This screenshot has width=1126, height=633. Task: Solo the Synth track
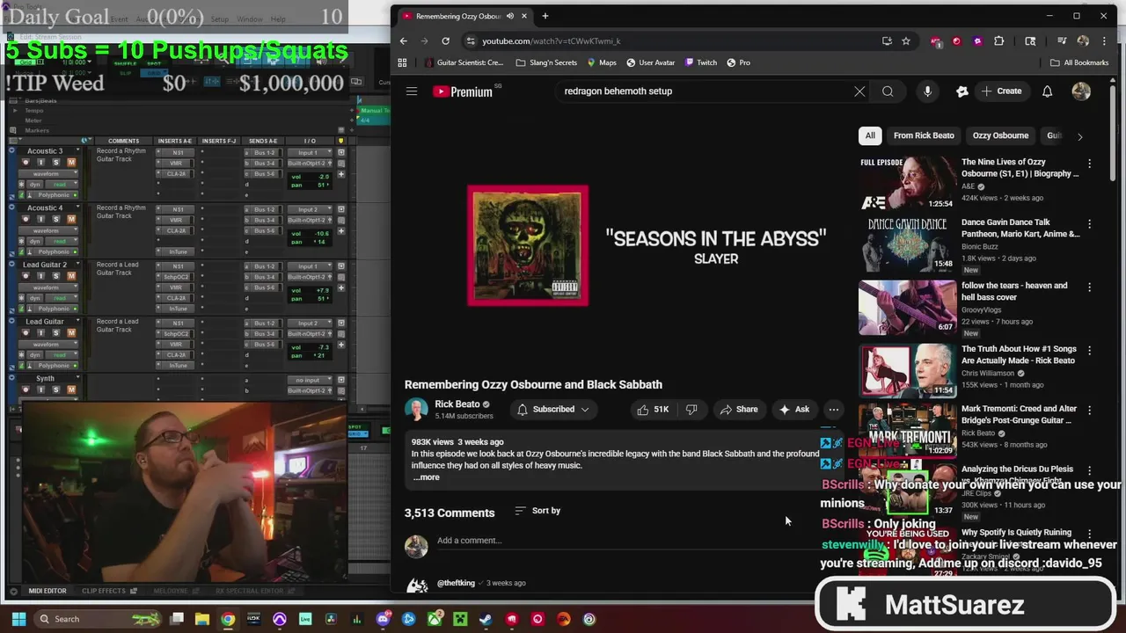point(56,389)
